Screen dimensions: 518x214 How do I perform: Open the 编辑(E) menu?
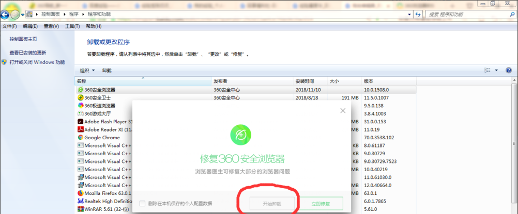click(x=30, y=26)
